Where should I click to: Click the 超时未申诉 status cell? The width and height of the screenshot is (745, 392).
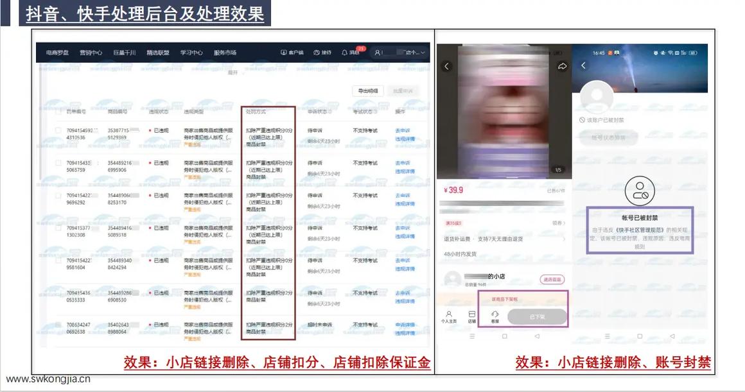tap(320, 325)
